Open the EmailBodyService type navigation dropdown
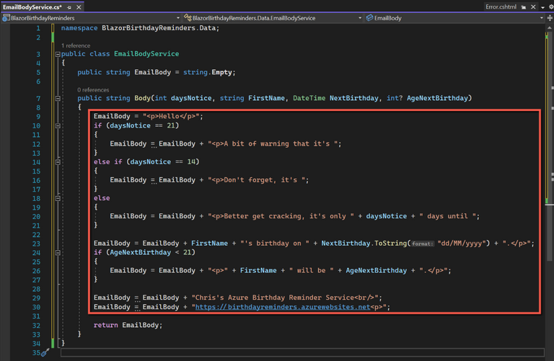Image resolution: width=554 pixels, height=361 pixels. tap(359, 17)
